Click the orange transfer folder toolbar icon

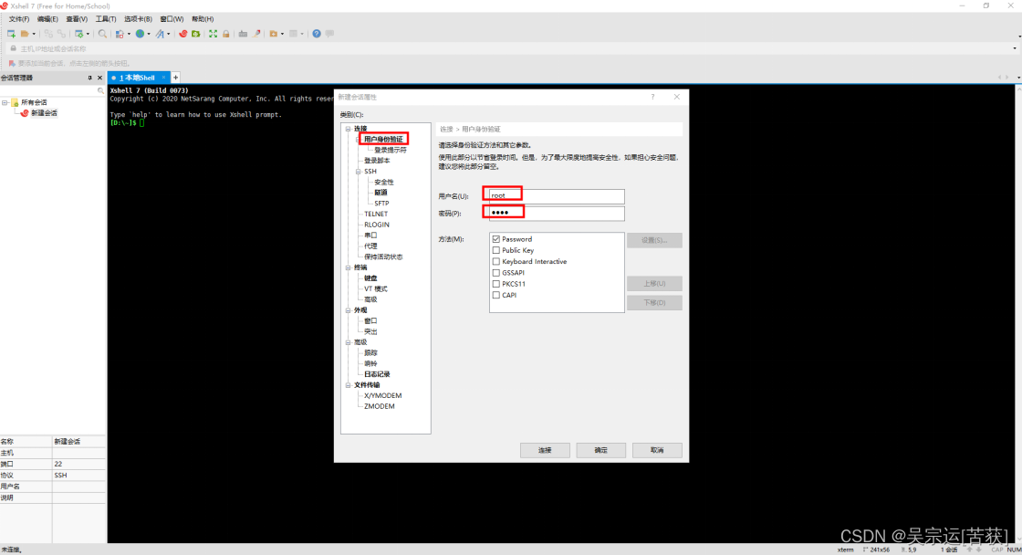click(274, 33)
